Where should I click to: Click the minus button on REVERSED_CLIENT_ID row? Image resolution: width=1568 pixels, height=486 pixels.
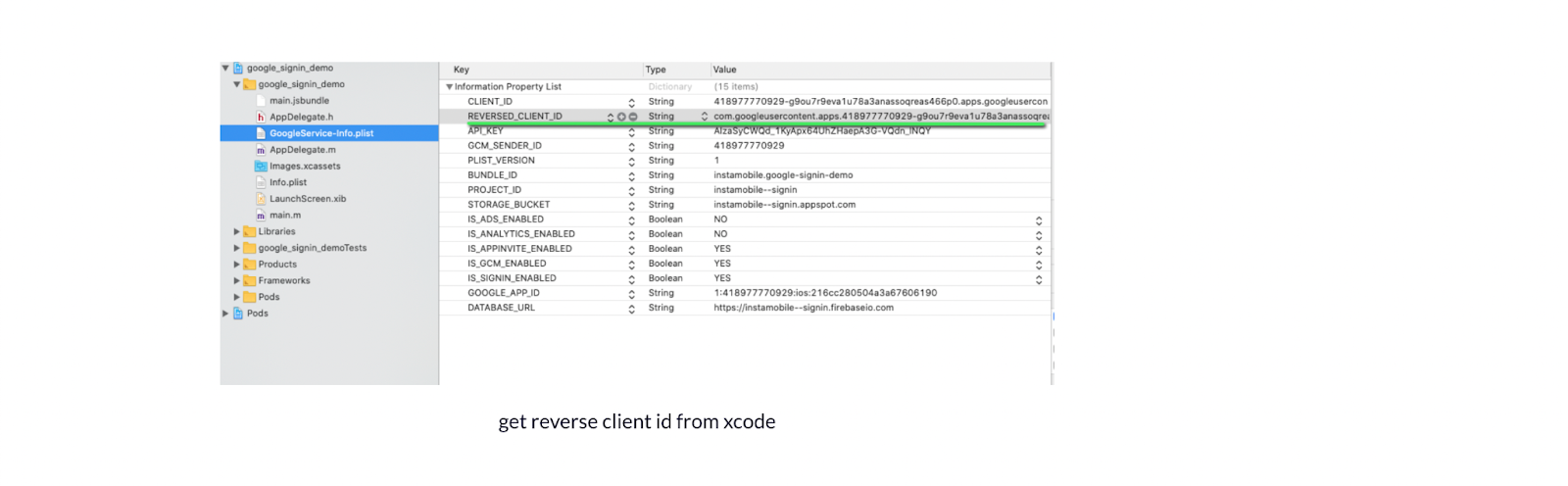pyautogui.click(x=633, y=117)
